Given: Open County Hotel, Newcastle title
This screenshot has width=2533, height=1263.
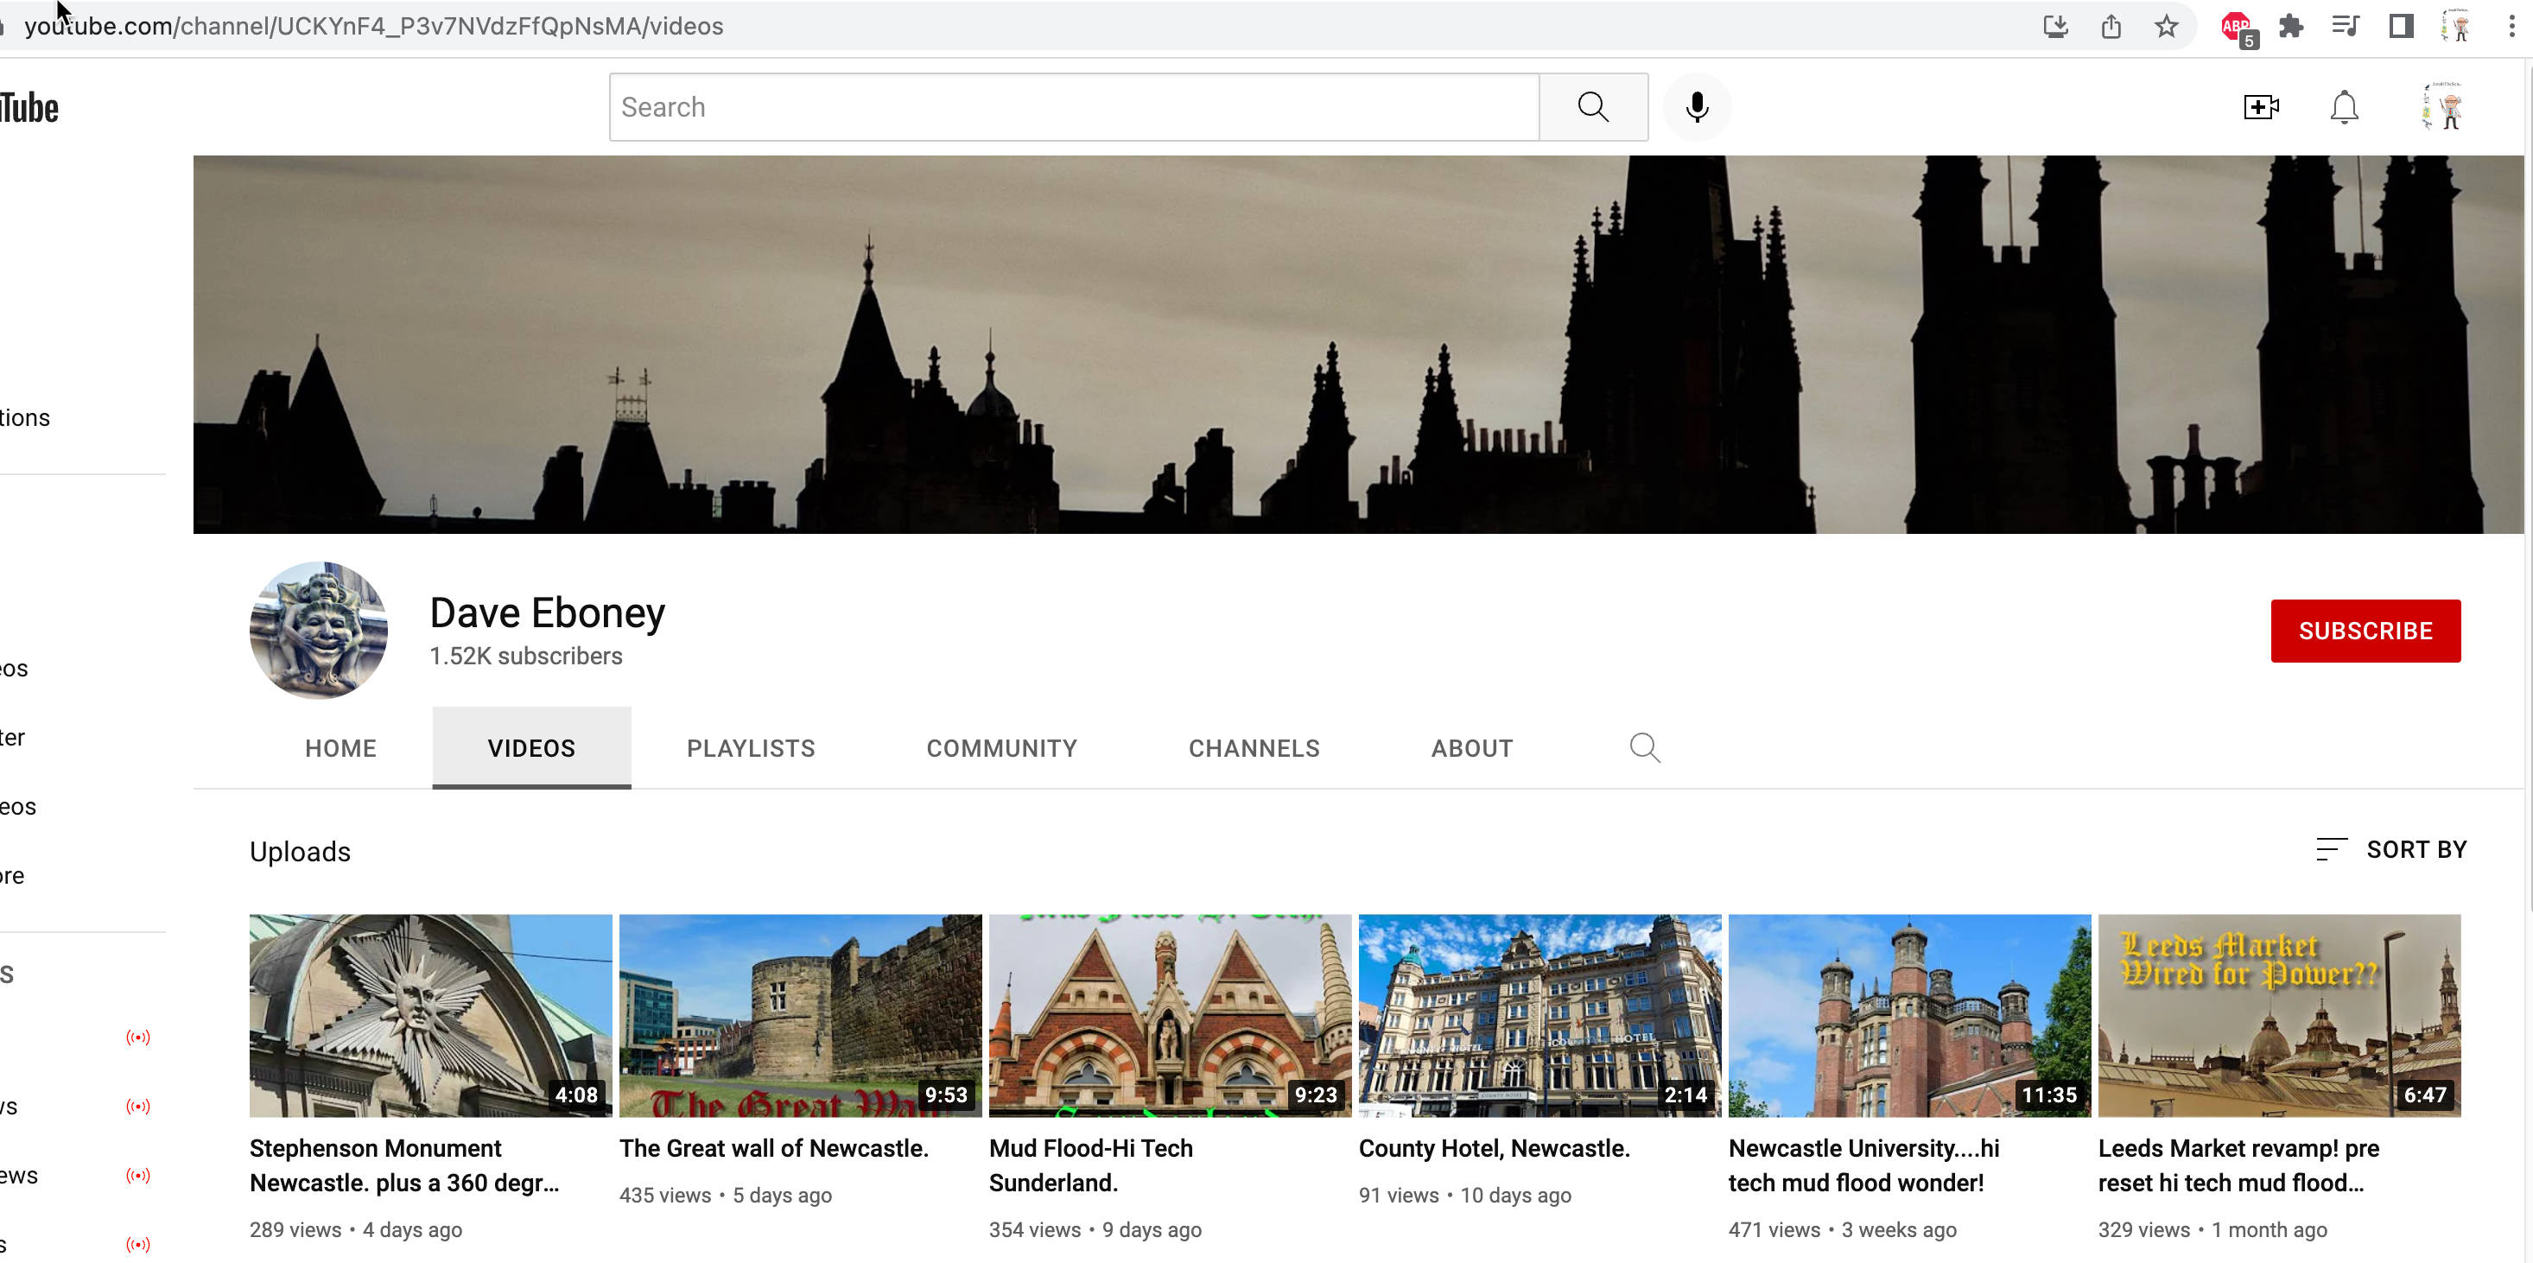Looking at the screenshot, I should click(1494, 1148).
